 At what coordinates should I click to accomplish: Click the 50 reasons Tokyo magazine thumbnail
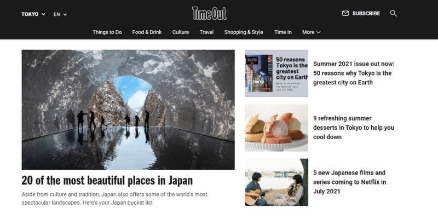(276, 73)
